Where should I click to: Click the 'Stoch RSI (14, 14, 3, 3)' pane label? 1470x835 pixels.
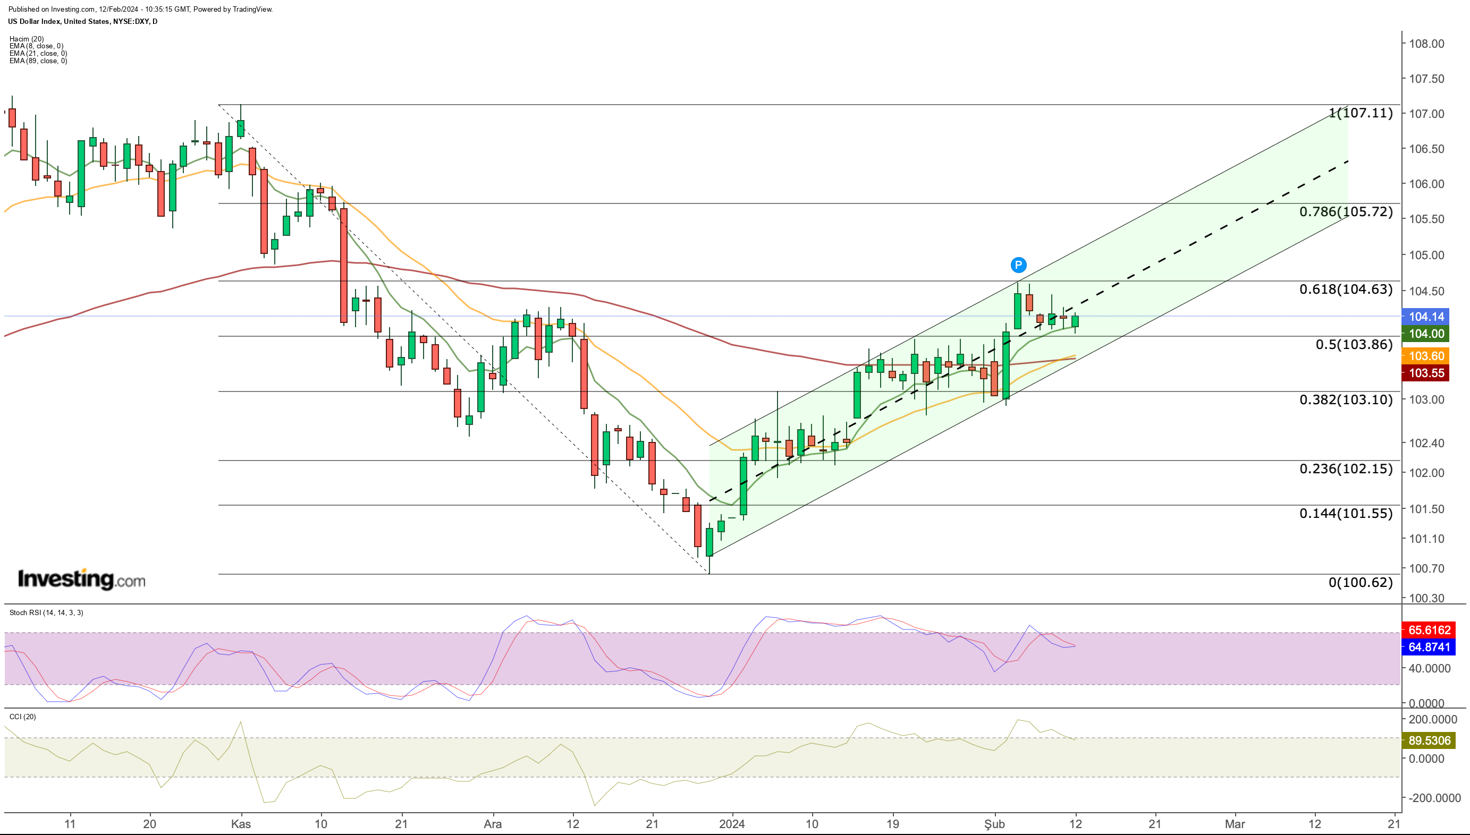46,612
